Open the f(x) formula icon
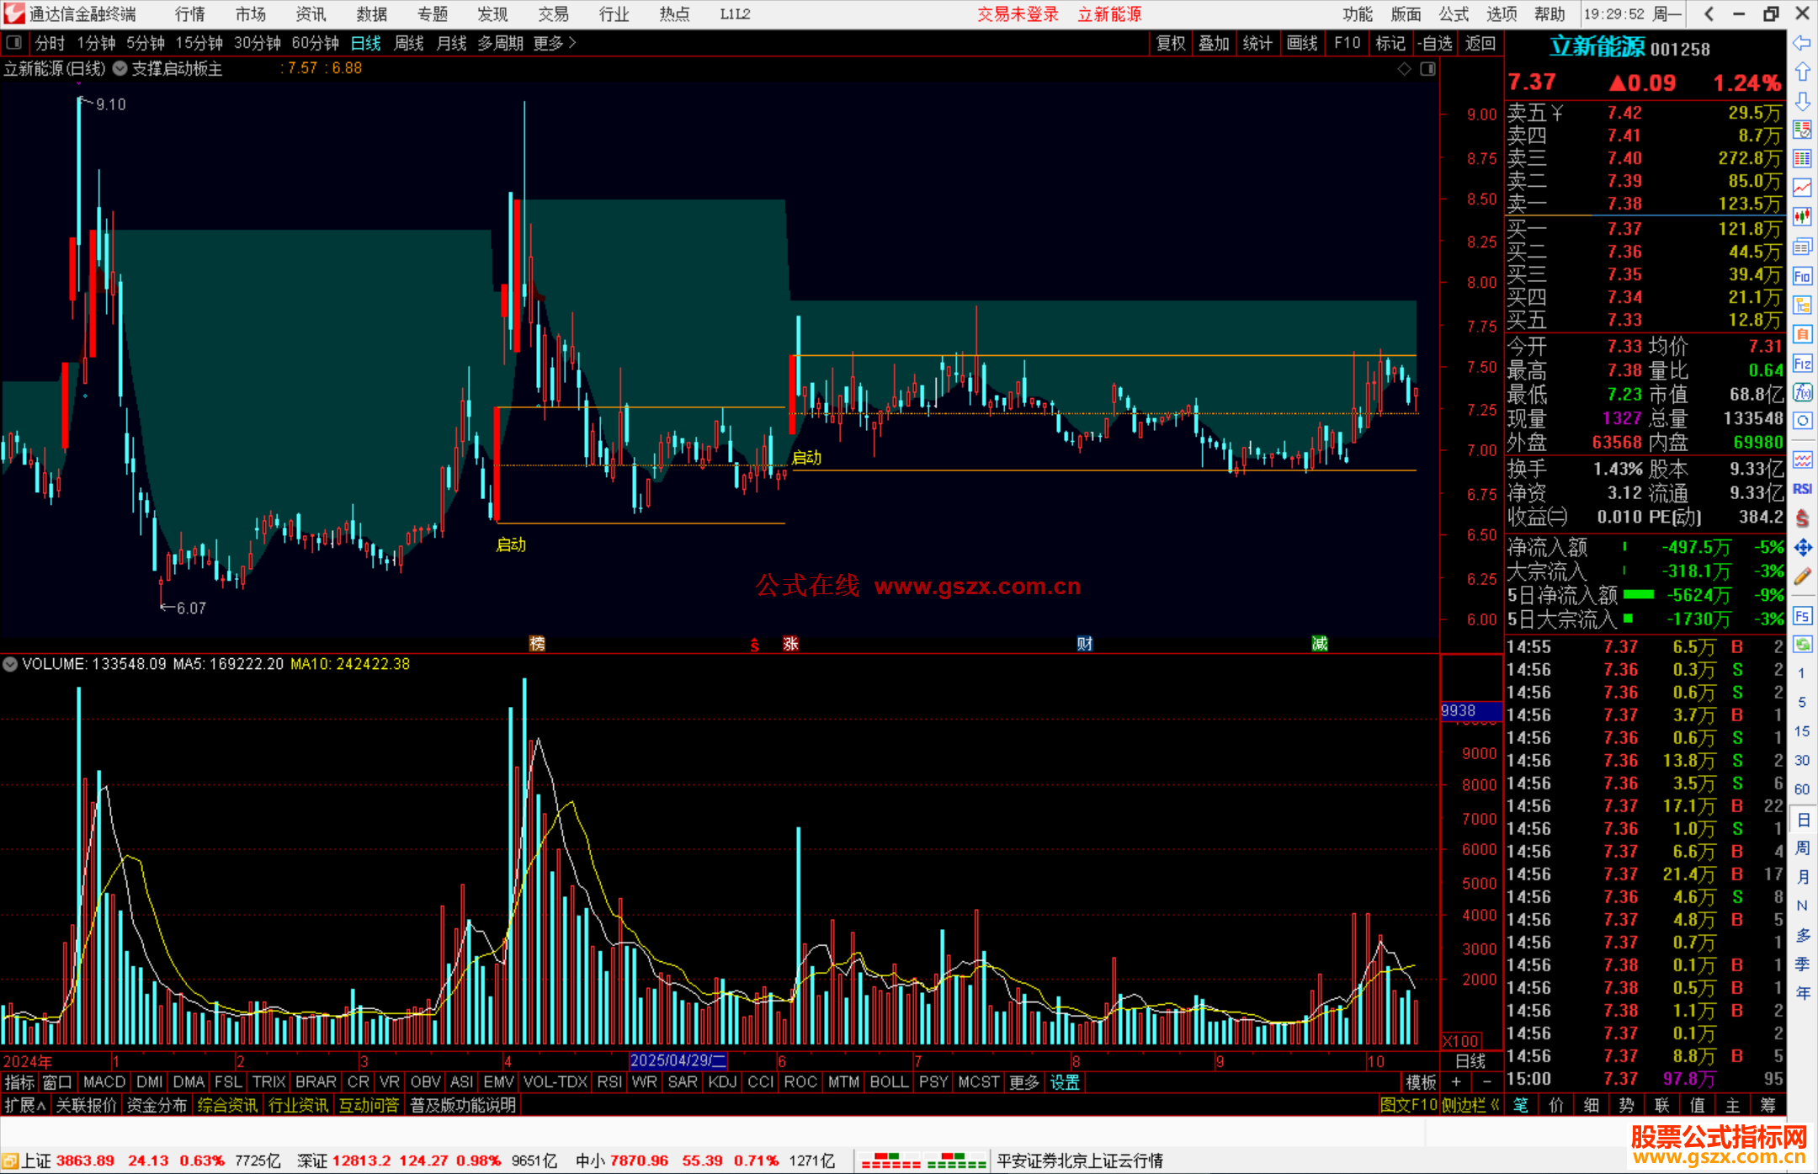The width and height of the screenshot is (1818, 1174). tap(1802, 392)
